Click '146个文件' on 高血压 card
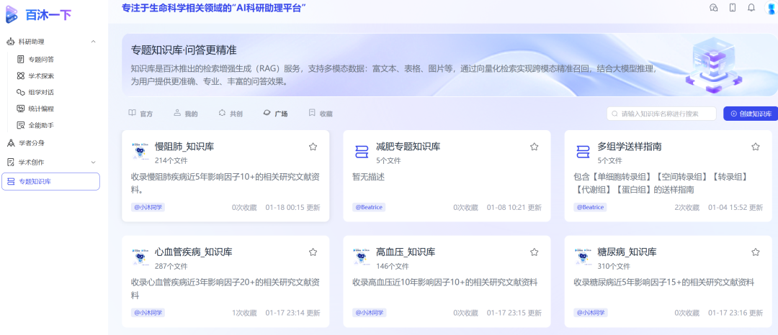778x335 pixels. (x=393, y=266)
